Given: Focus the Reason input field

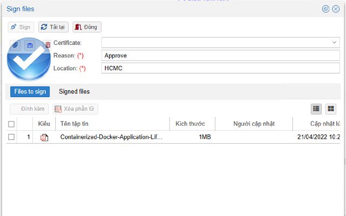Looking at the screenshot, I should [221, 56].
